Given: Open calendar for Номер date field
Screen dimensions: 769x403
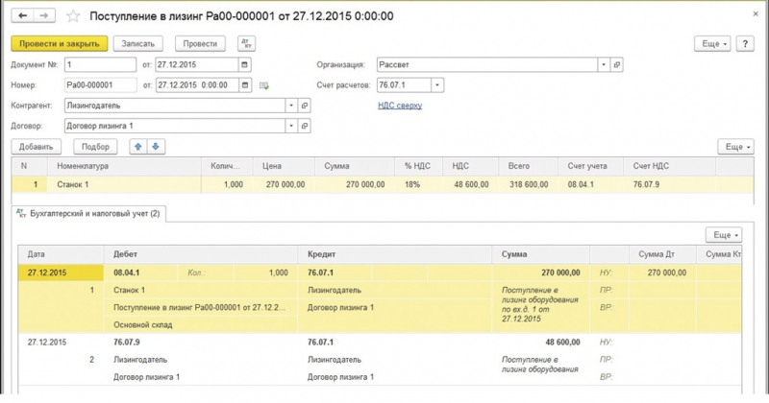Looking at the screenshot, I should (244, 85).
